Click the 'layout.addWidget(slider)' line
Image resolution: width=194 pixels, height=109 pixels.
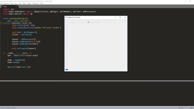(x=25, y=44)
